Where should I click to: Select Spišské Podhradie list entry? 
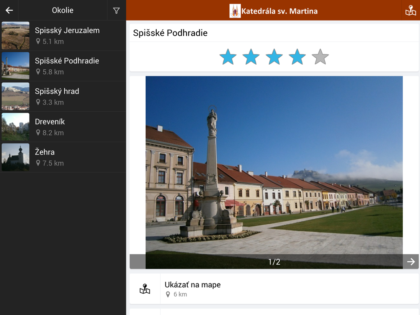(67, 66)
